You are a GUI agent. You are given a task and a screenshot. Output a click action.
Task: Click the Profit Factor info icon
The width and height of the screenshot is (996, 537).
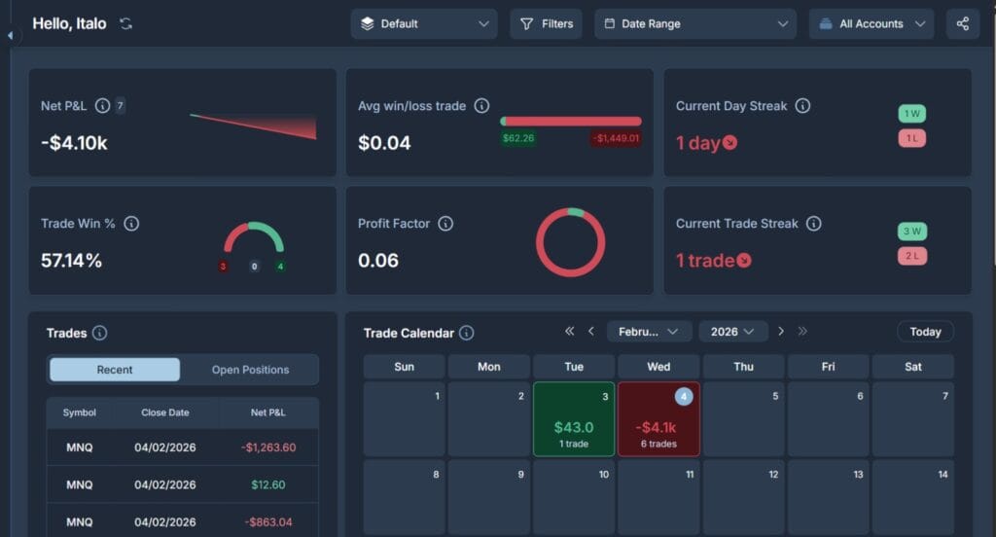[445, 224]
